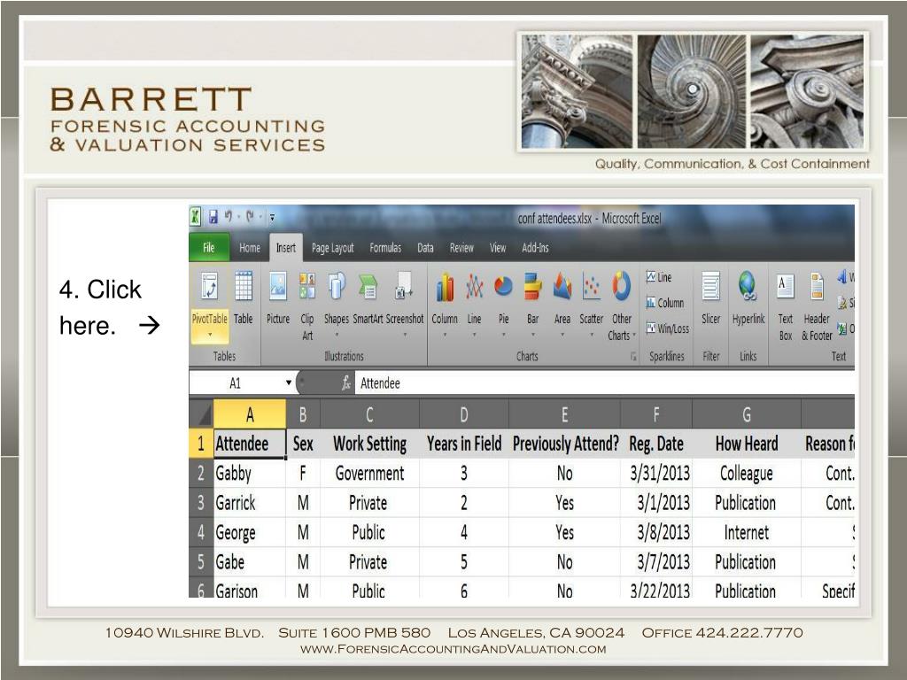
Task: Click the Excel application icon in title bar
Action: [x=196, y=217]
